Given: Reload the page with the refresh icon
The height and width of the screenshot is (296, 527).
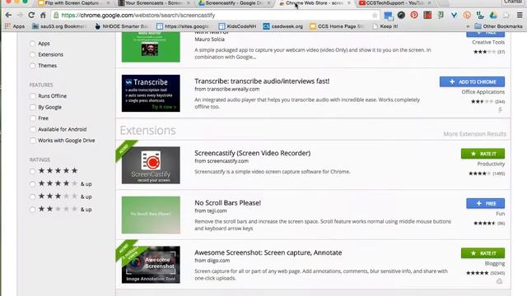Looking at the screenshot, I should click(x=31, y=15).
